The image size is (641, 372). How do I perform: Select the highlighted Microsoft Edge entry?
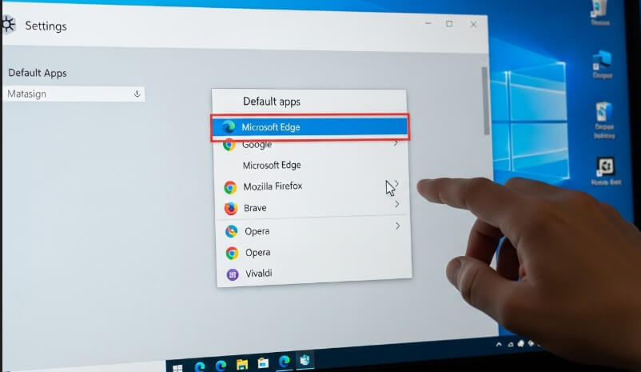310,127
